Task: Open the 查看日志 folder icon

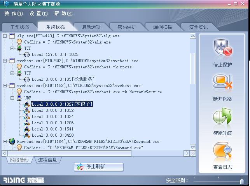Action: [222, 149]
